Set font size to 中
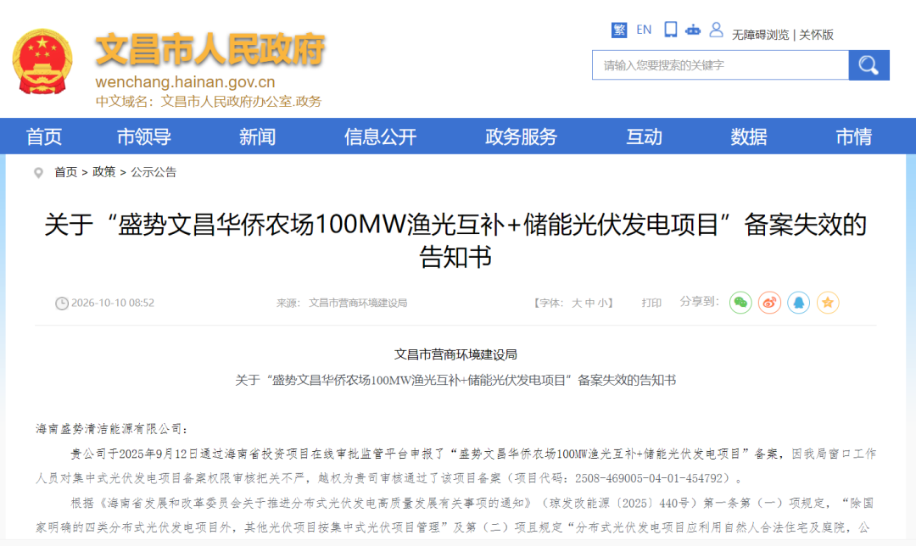Screen dimensions: 916x546 (x=590, y=303)
